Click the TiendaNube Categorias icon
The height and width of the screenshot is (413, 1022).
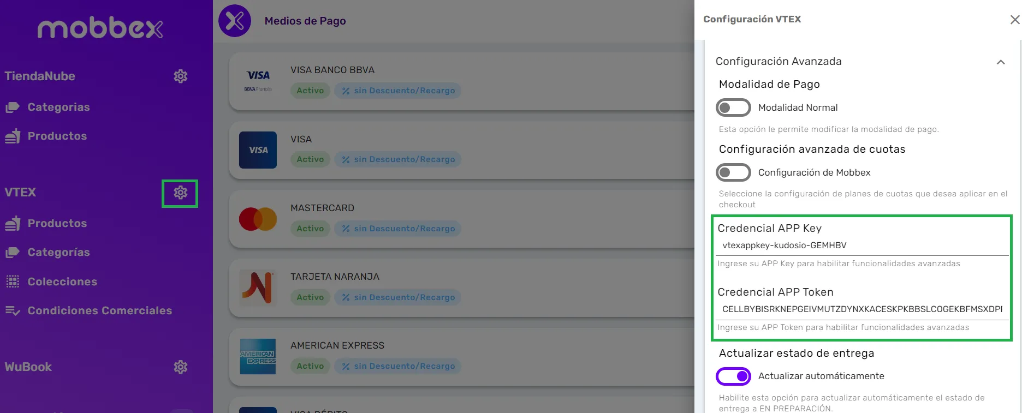(x=13, y=107)
